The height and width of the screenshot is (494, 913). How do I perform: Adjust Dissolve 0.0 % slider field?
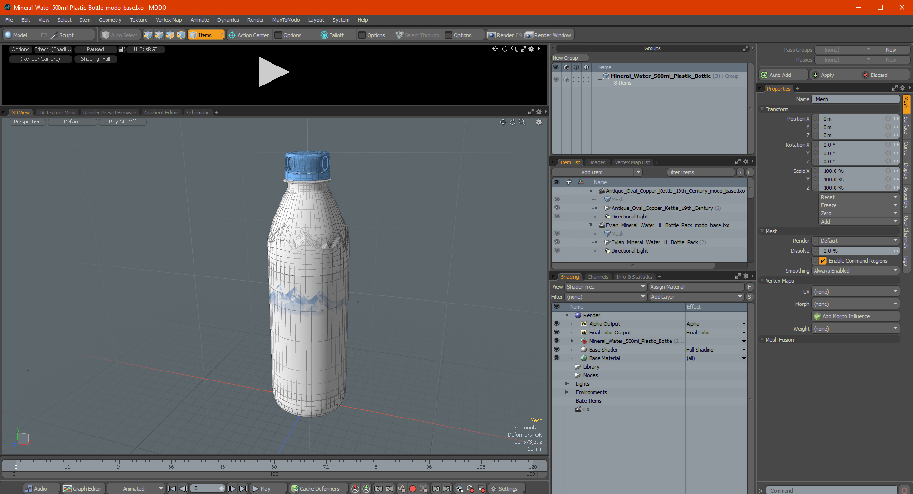[855, 251]
